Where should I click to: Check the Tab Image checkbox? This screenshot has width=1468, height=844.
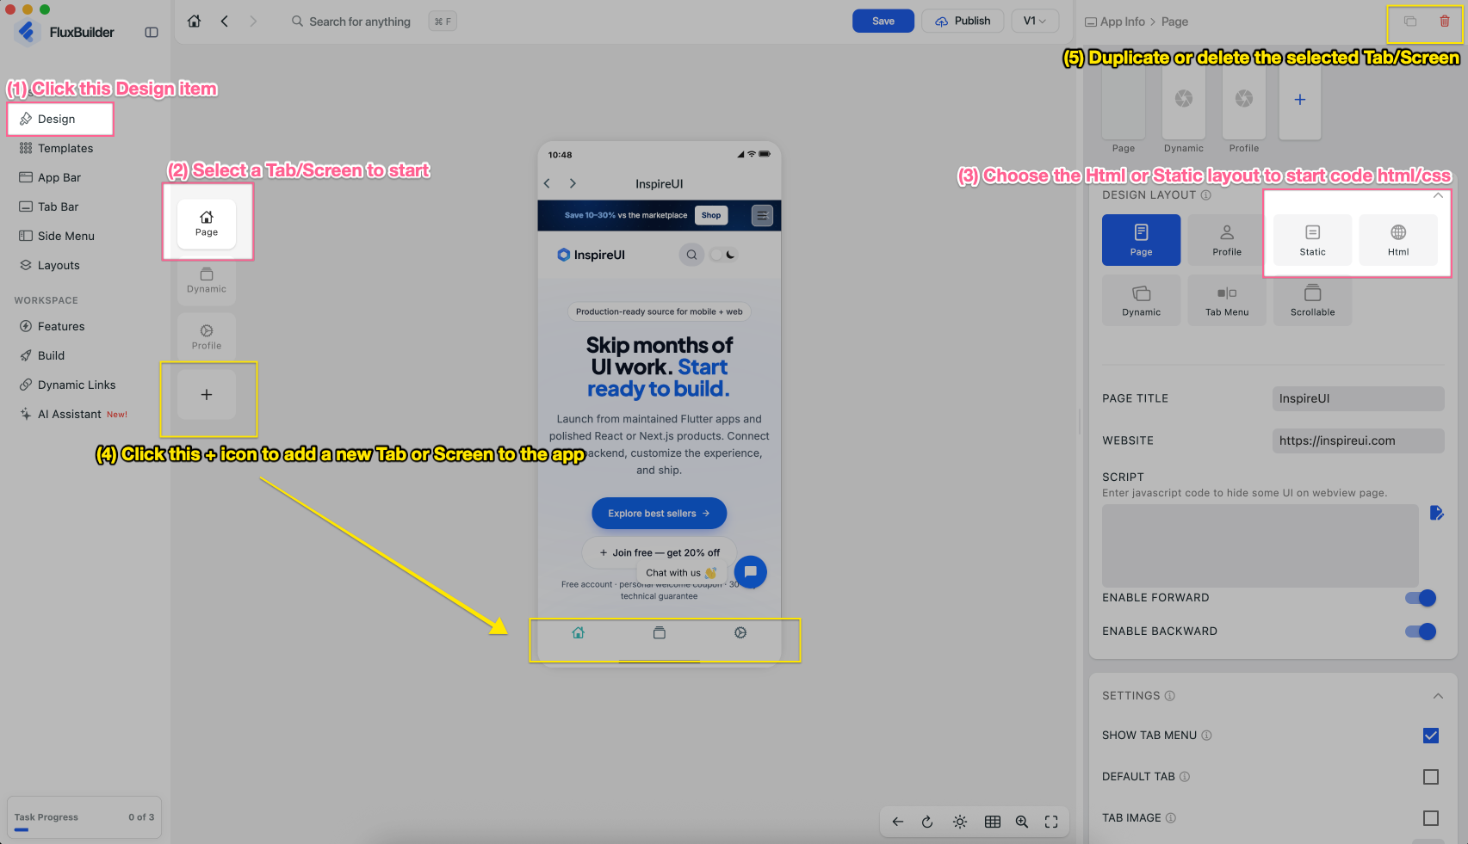1431,818
